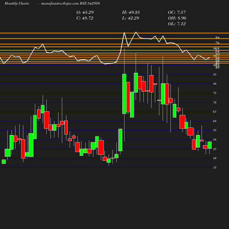Click the tall green breakout candle from 64 to 85

tap(124, 94)
